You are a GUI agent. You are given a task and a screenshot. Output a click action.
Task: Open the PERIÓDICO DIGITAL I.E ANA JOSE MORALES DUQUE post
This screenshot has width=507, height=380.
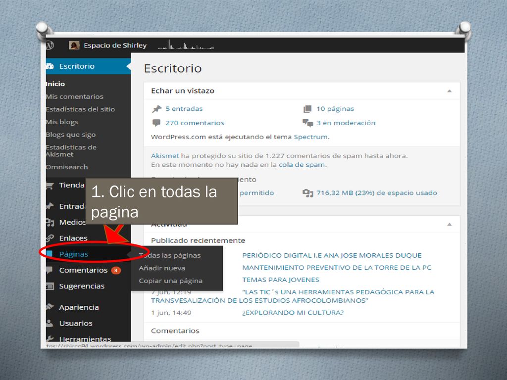pyautogui.click(x=332, y=255)
